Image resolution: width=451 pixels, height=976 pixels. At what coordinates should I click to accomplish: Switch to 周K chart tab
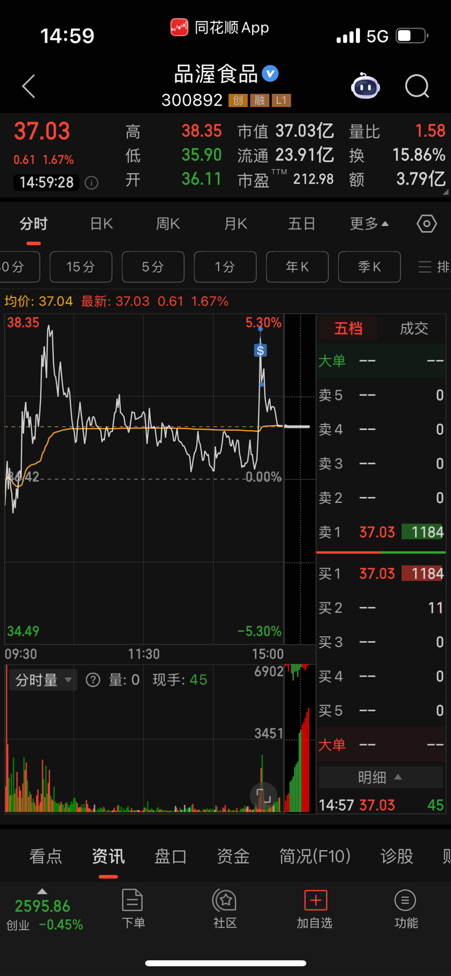pyautogui.click(x=168, y=224)
